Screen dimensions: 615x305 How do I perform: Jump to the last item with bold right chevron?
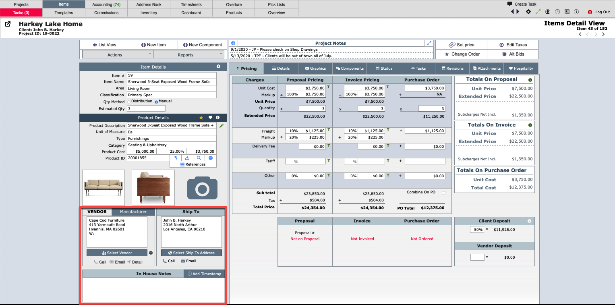point(603,34)
